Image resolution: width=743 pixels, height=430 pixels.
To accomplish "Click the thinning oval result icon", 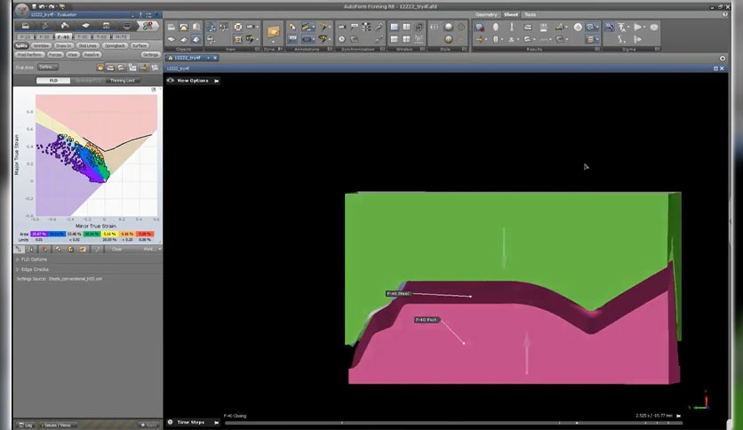I will [x=496, y=27].
